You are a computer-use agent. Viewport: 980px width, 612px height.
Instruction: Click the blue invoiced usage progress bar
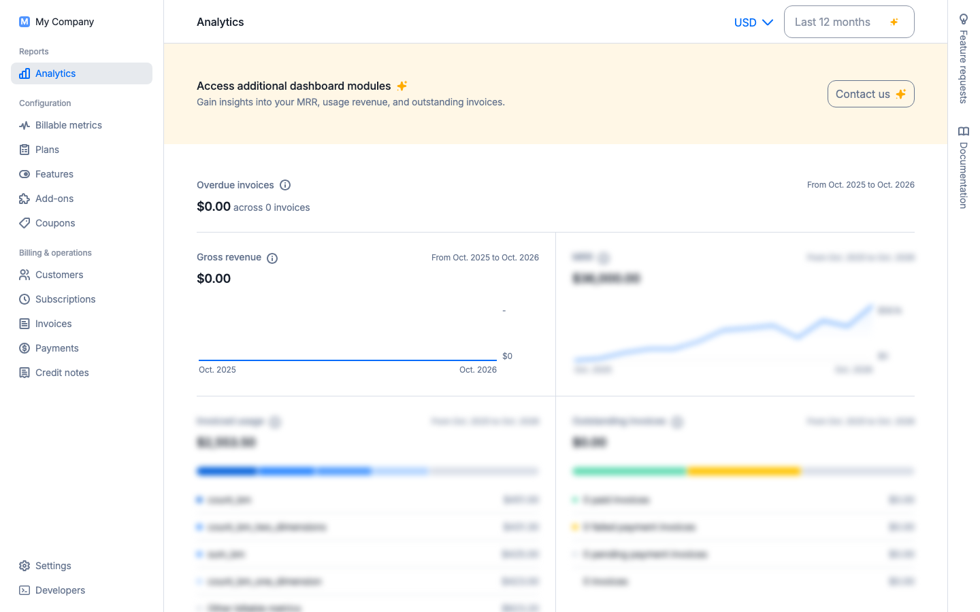coord(367,471)
